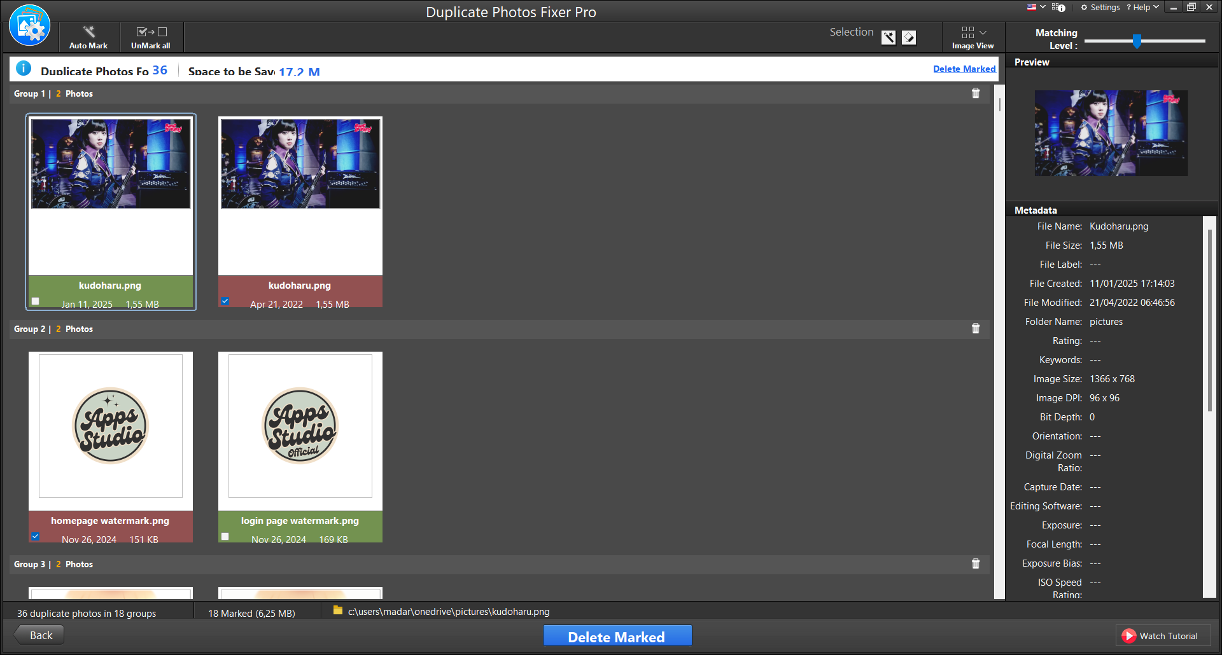This screenshot has width=1222, height=655.
Task: Click the Group 1 header label
Action: click(x=53, y=93)
